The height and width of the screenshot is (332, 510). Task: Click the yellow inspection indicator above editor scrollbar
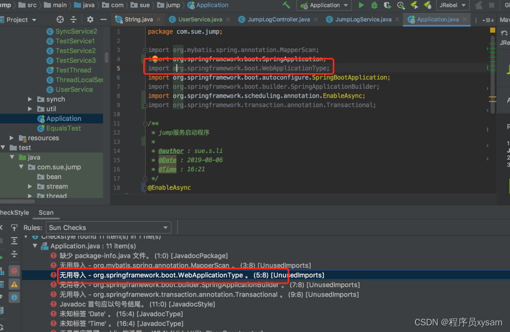[493, 30]
